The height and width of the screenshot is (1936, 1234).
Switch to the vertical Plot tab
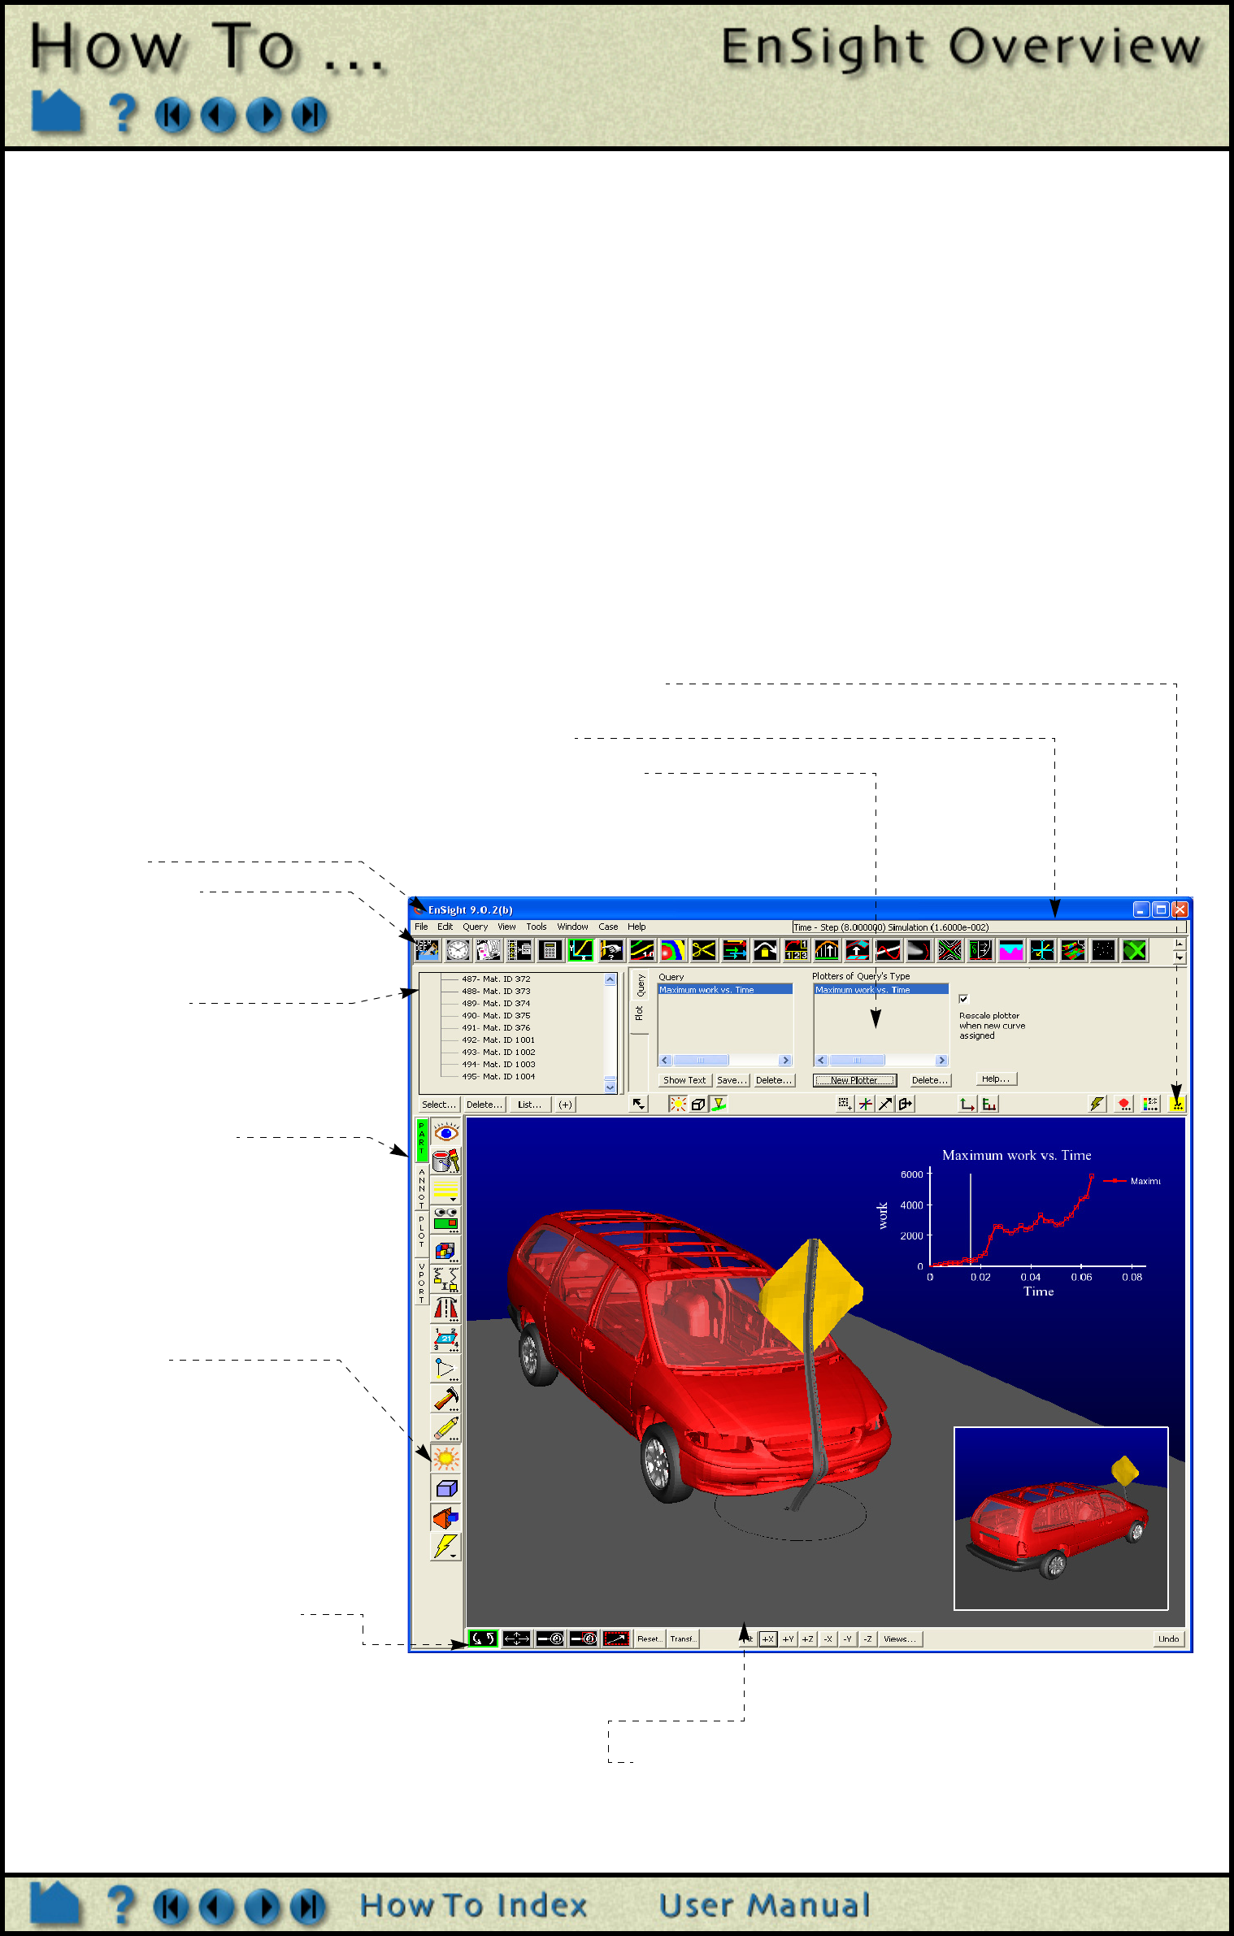639,1014
